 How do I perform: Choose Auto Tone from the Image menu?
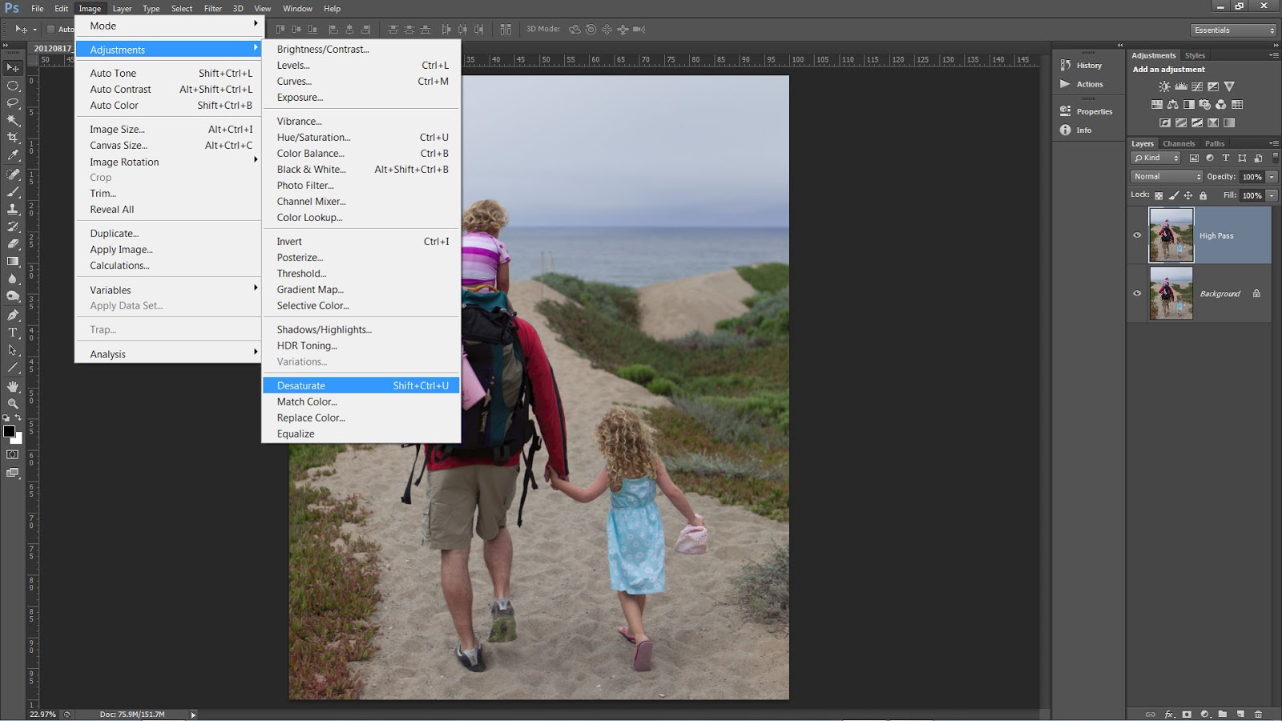169,73
